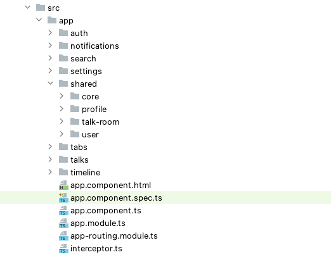Screen dimensions: 331x257
Task: Select the settings folder
Action: click(86, 72)
